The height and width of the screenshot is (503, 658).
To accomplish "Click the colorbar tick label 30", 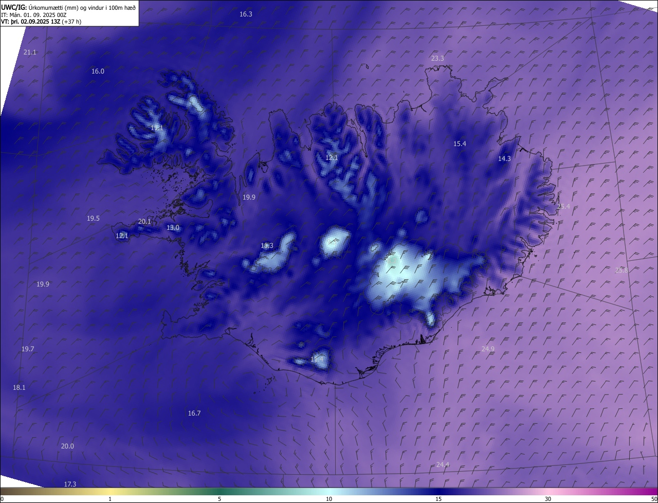I will click(x=548, y=499).
